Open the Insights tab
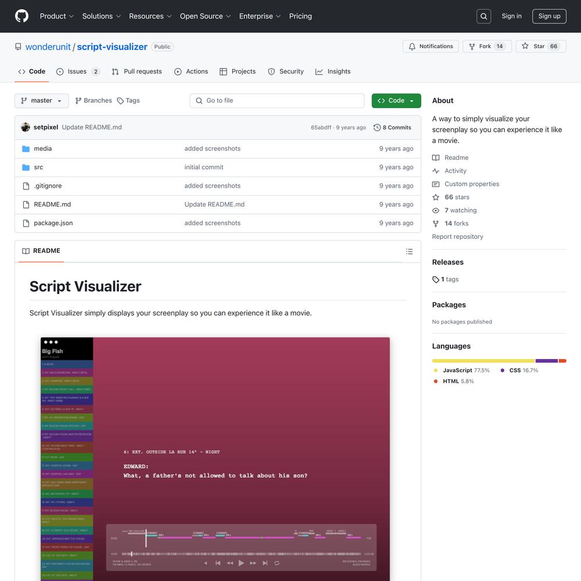Image resolution: width=581 pixels, height=581 pixels. tap(333, 71)
